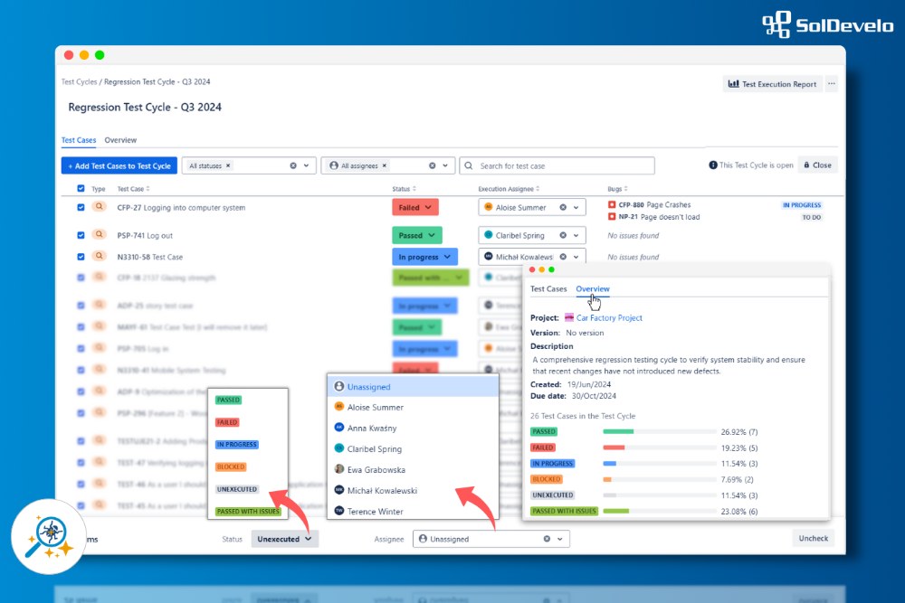Click the test case type icon for CFP-27
The width and height of the screenshot is (905, 603).
click(99, 207)
